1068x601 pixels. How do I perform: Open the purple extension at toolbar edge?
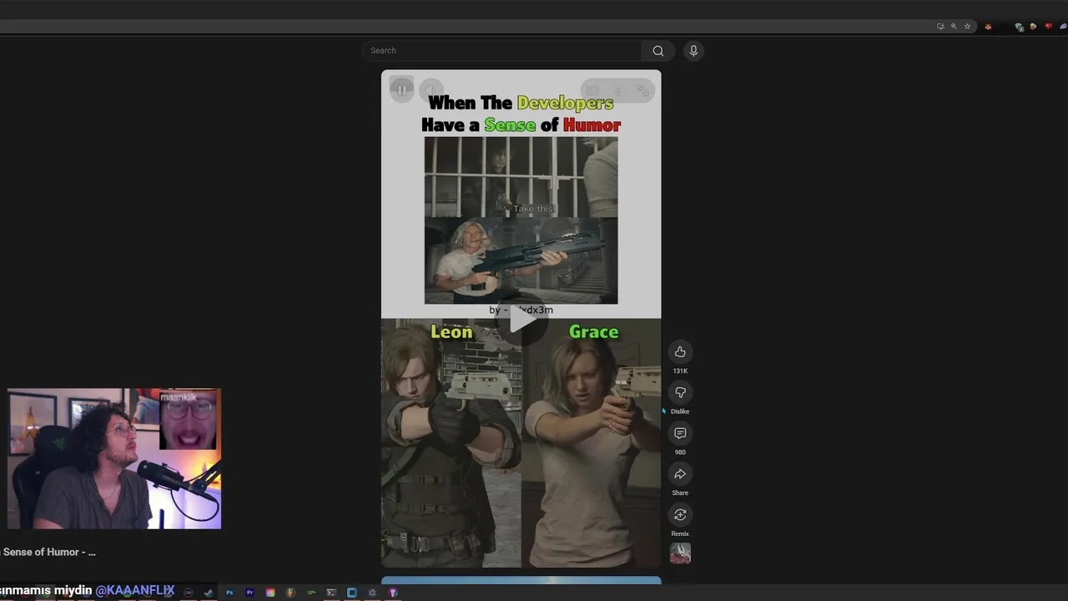(x=1063, y=27)
